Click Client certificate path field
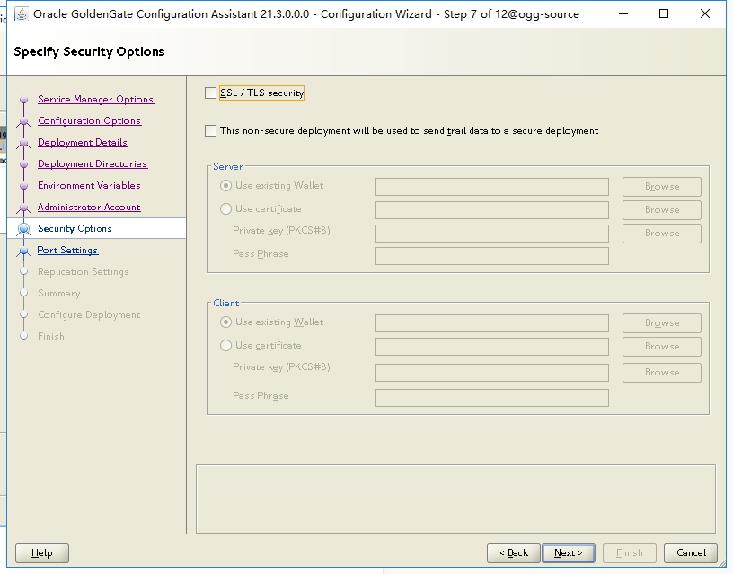Image resolution: width=733 pixels, height=574 pixels. [491, 347]
